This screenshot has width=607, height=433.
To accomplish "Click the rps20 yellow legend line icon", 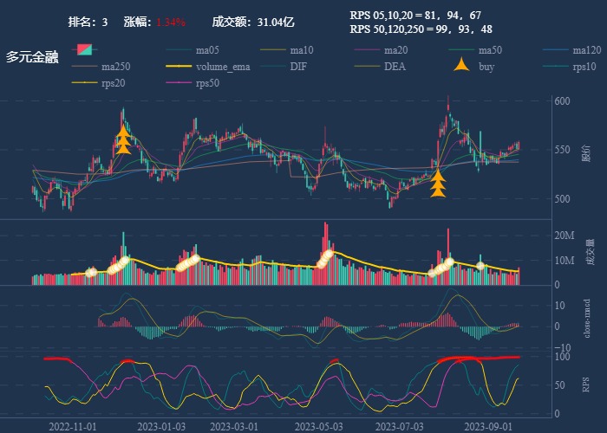I will tap(86, 83).
